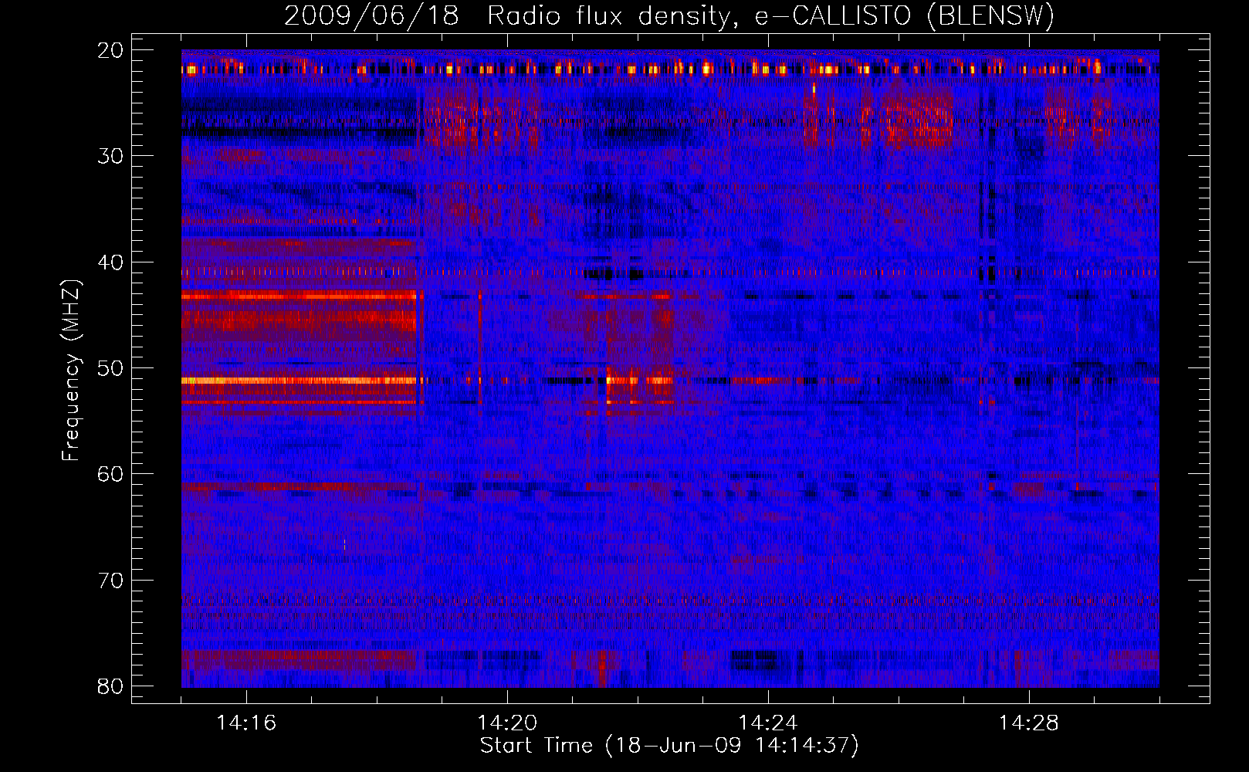Click the frequency tick label '70'
The width and height of the screenshot is (1249, 772).
[110, 581]
